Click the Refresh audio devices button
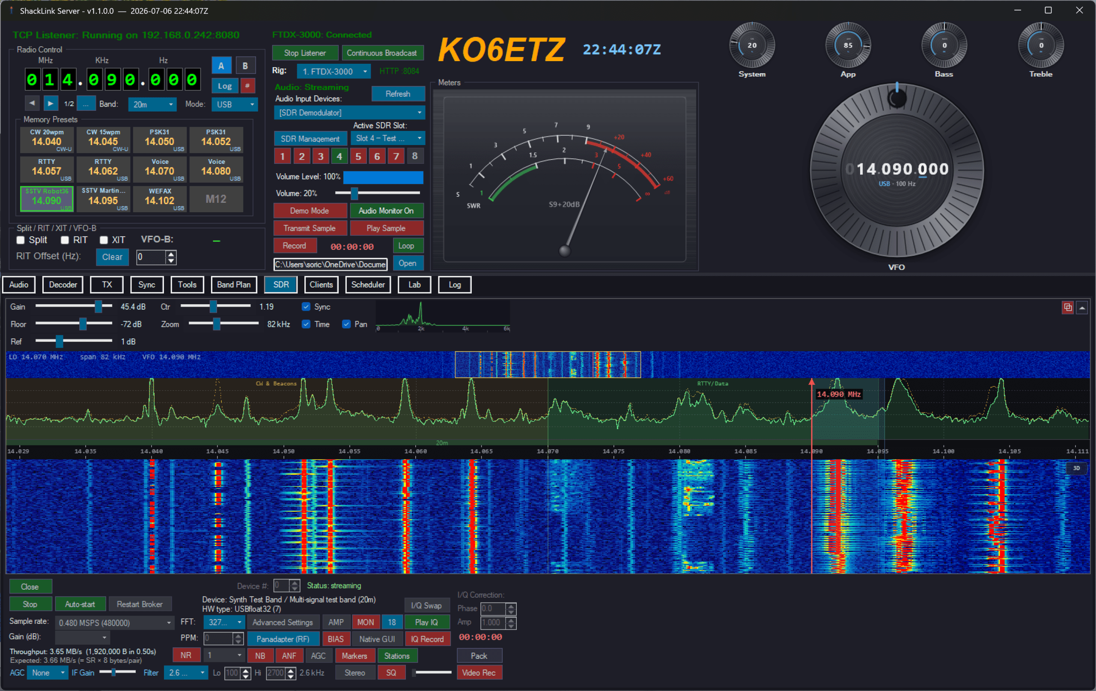This screenshot has height=691, width=1096. (x=398, y=94)
